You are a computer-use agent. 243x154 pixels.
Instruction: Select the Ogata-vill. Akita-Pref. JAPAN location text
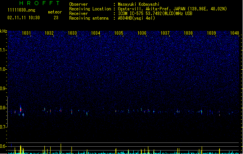172,9
